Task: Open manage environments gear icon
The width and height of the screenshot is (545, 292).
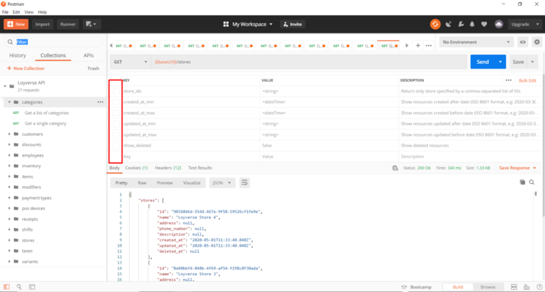Action: (x=537, y=42)
